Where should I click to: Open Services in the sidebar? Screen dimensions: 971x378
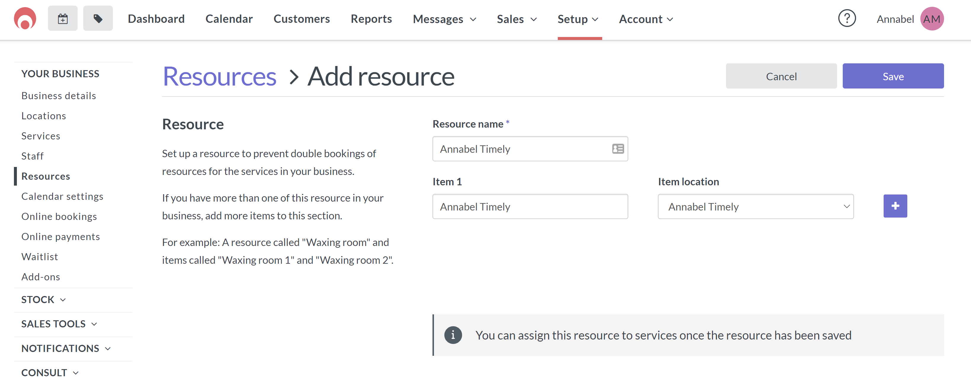pyautogui.click(x=41, y=136)
